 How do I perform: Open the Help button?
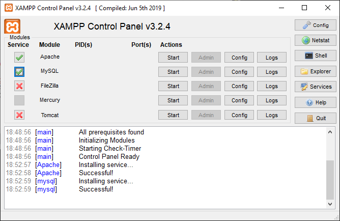click(315, 102)
